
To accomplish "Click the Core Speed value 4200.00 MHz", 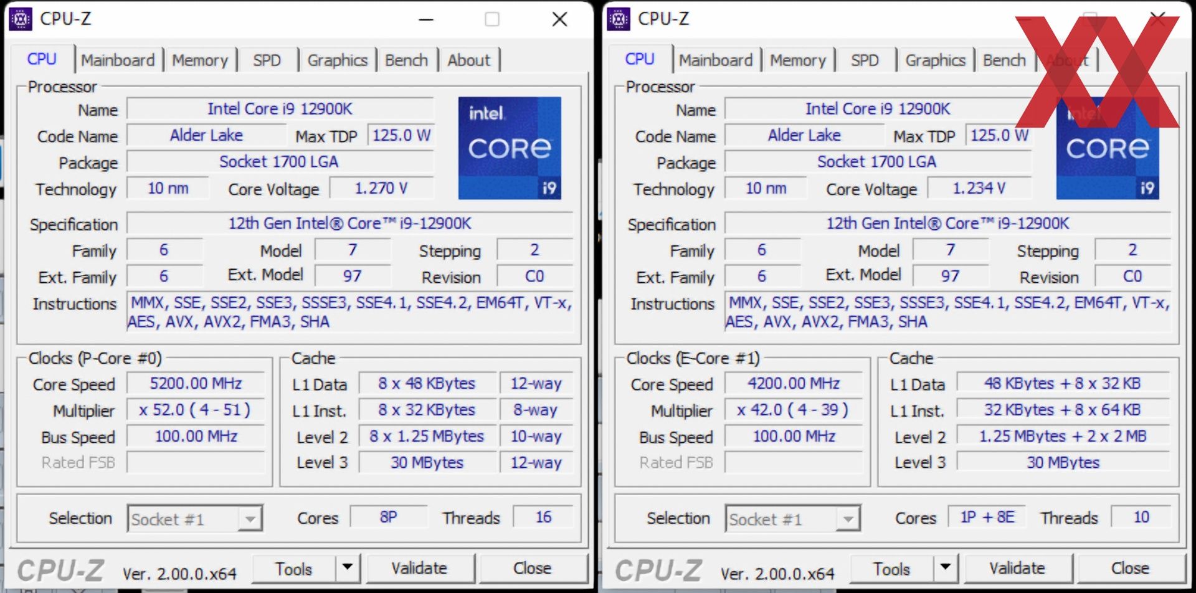I will point(794,383).
